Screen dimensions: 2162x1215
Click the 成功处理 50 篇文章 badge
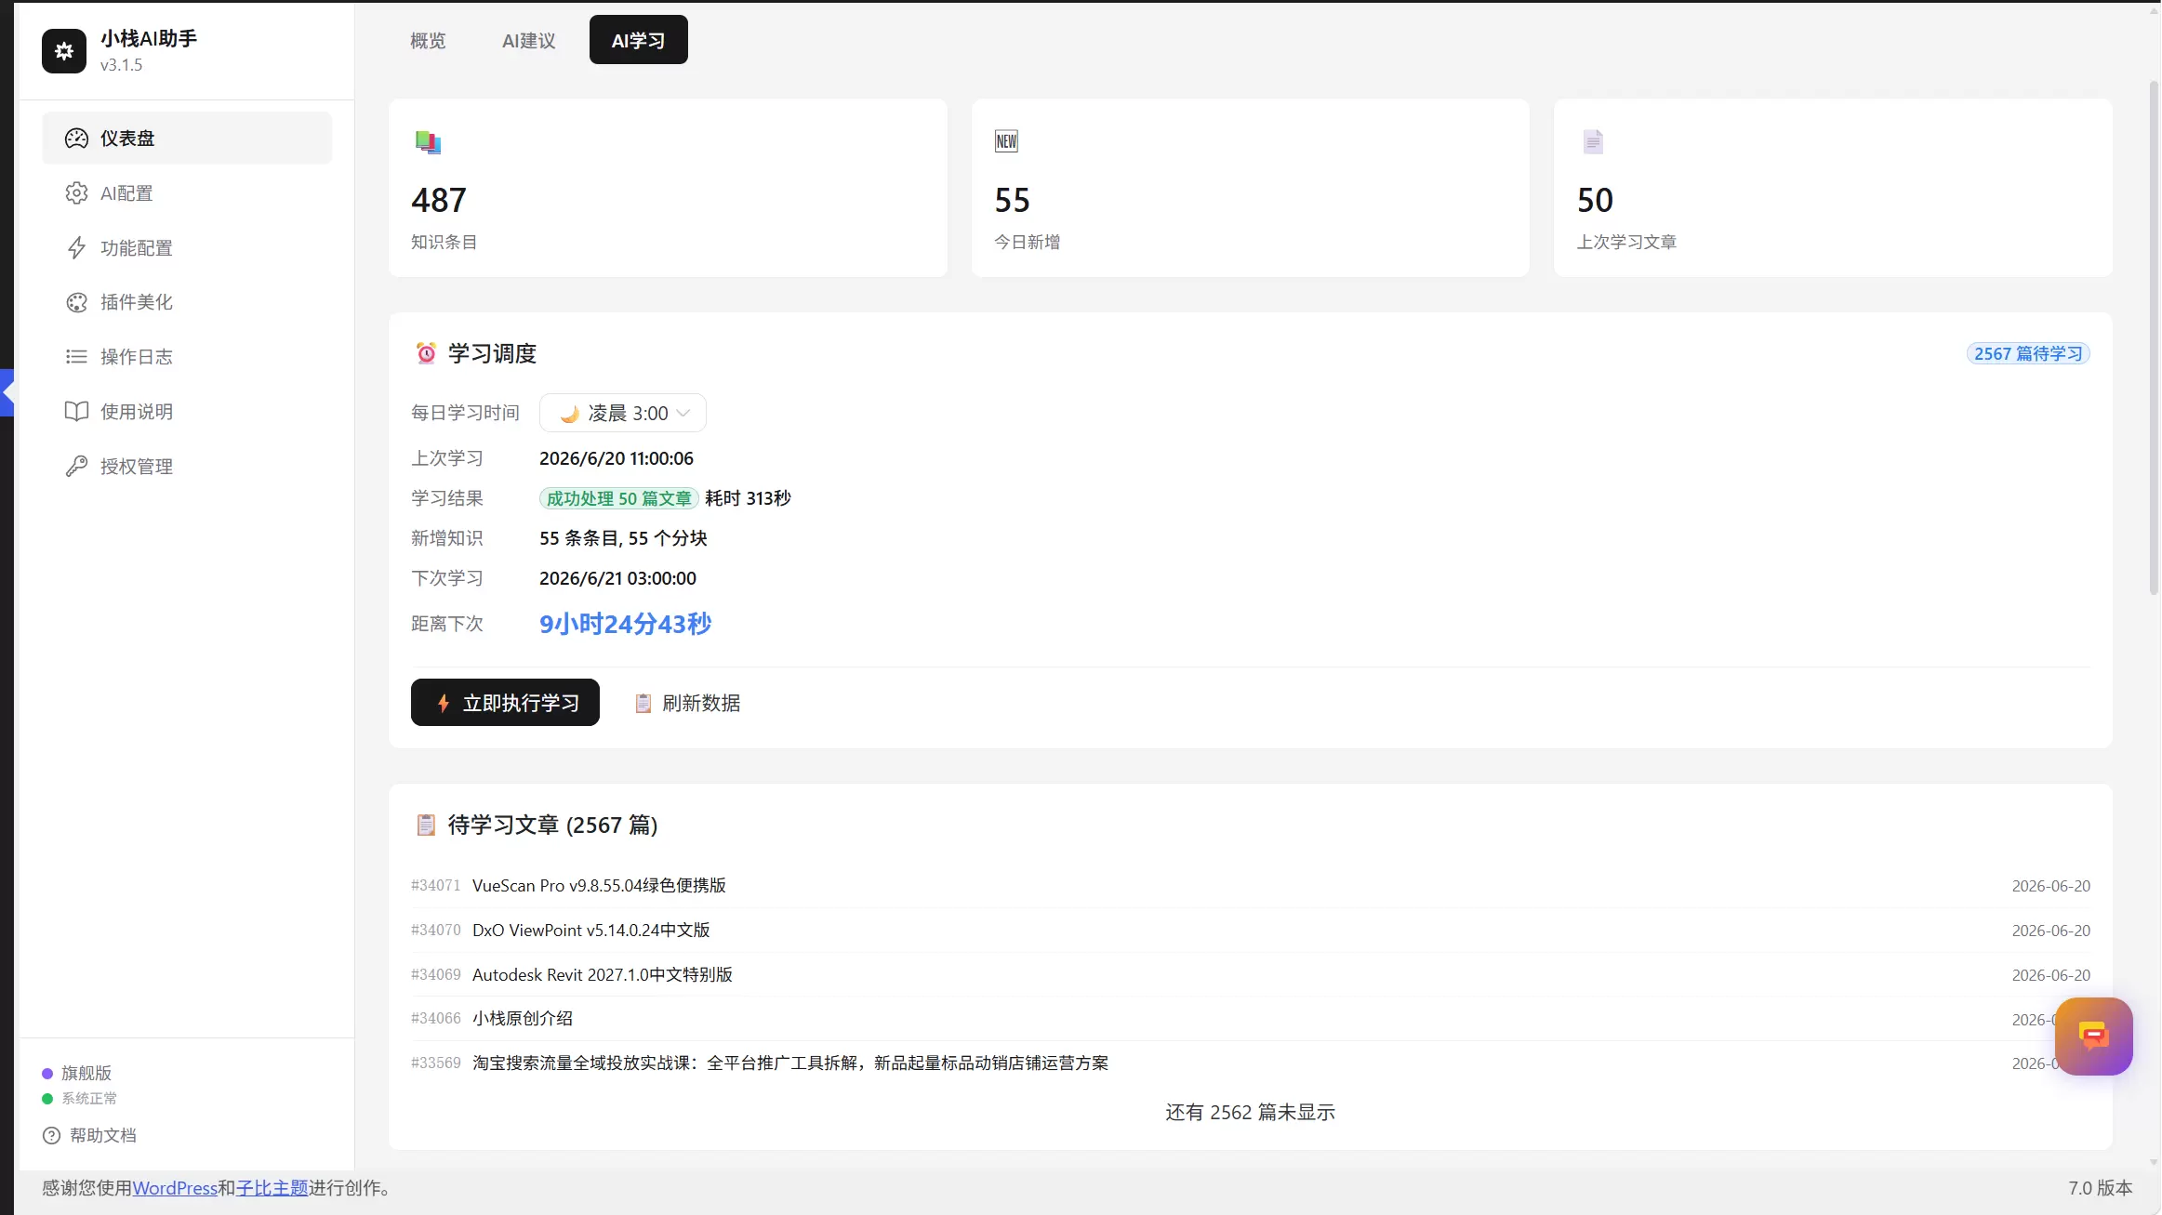click(x=619, y=498)
